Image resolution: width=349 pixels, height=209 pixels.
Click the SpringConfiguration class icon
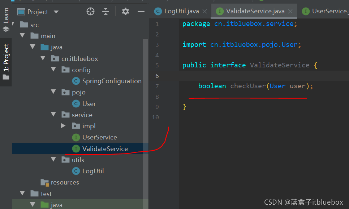(x=76, y=81)
